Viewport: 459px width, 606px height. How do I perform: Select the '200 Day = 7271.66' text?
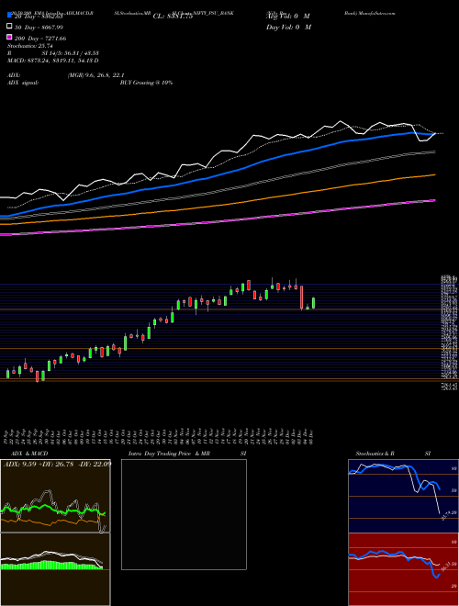tap(40, 39)
